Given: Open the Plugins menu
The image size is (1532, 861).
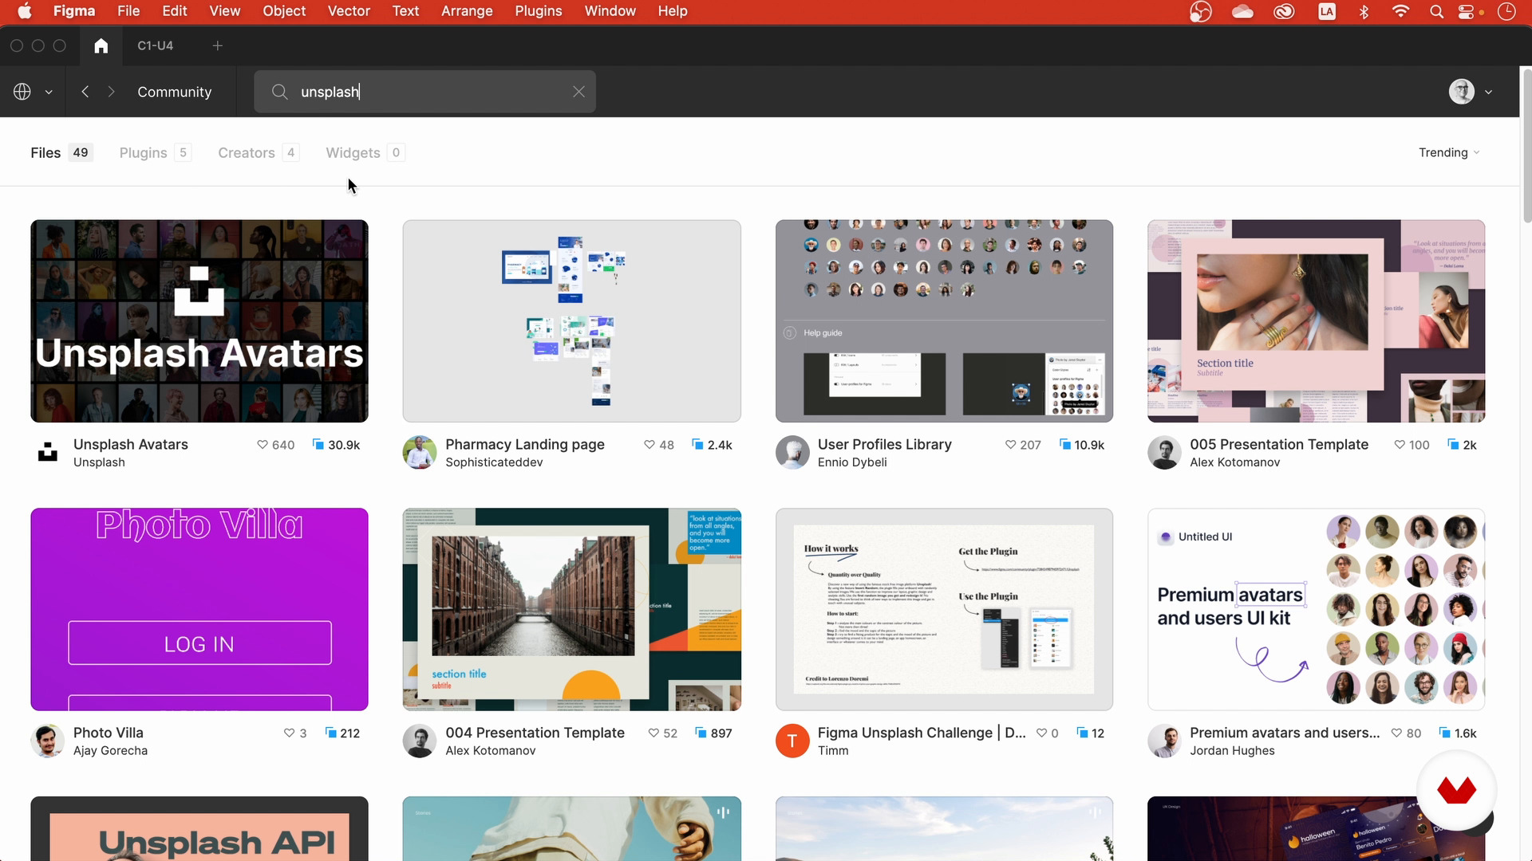Looking at the screenshot, I should pos(538,11).
